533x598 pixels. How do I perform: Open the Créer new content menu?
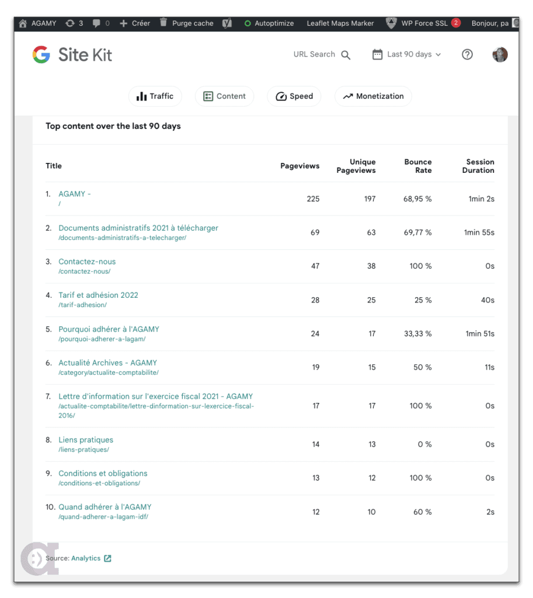(x=135, y=23)
